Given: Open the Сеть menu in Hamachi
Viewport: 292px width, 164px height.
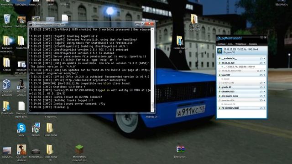Looking at the screenshot, I should coord(230,44).
